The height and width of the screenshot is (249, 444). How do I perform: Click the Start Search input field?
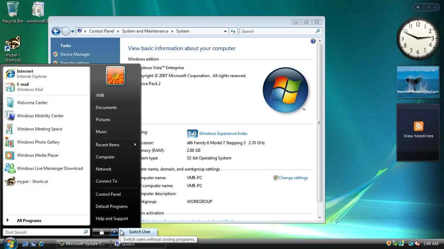point(46,232)
